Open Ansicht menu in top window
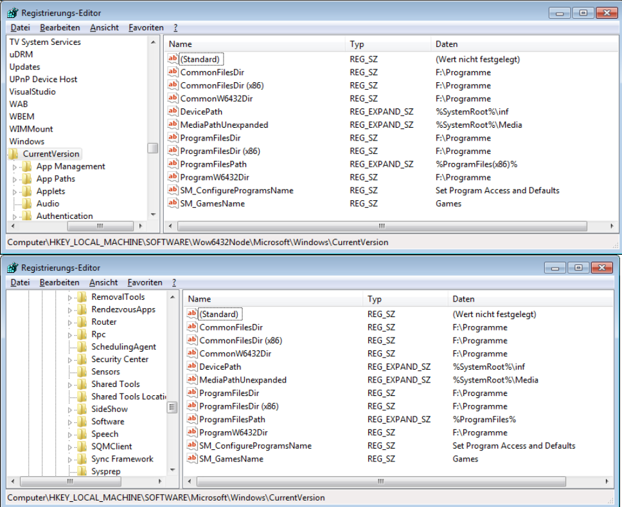The width and height of the screenshot is (622, 507). click(x=104, y=28)
